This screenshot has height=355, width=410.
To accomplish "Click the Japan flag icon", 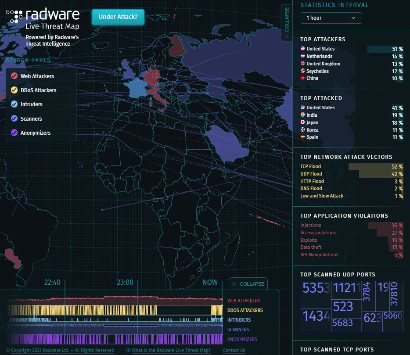I will pos(302,122).
